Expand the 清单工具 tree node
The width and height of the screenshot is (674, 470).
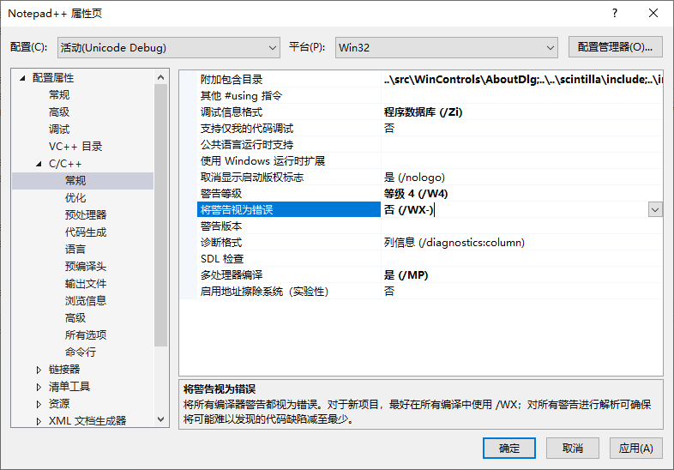[39, 387]
